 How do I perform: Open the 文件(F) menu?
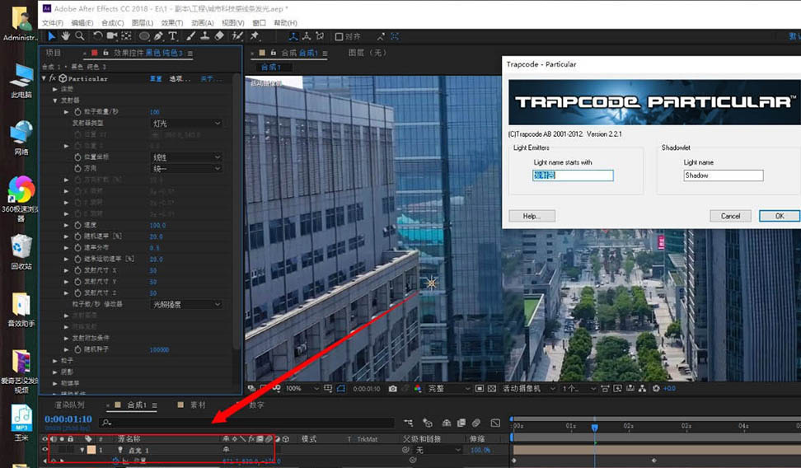pos(53,22)
